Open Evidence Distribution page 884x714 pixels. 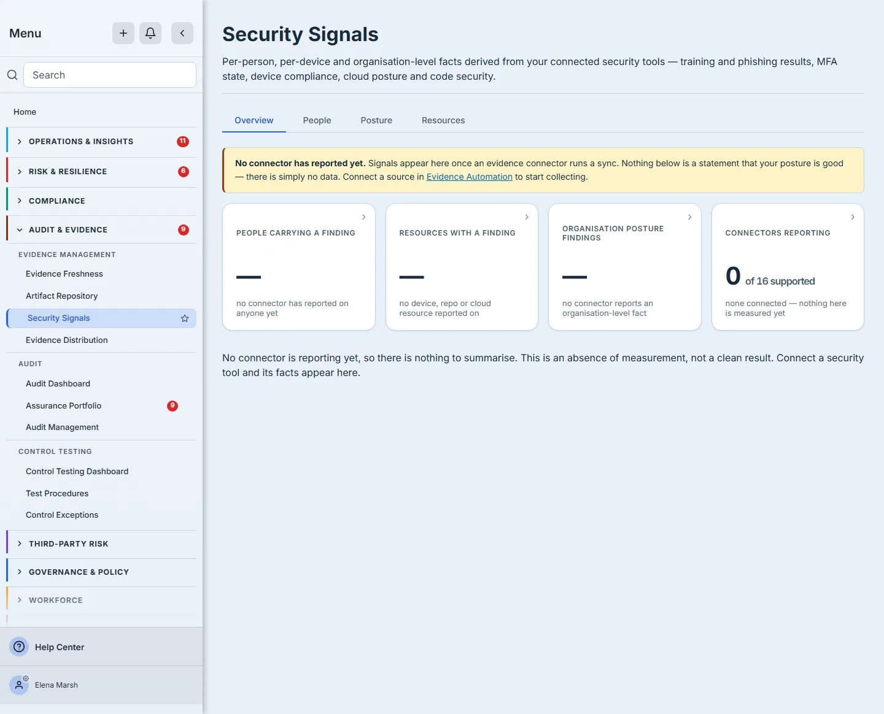(x=67, y=340)
